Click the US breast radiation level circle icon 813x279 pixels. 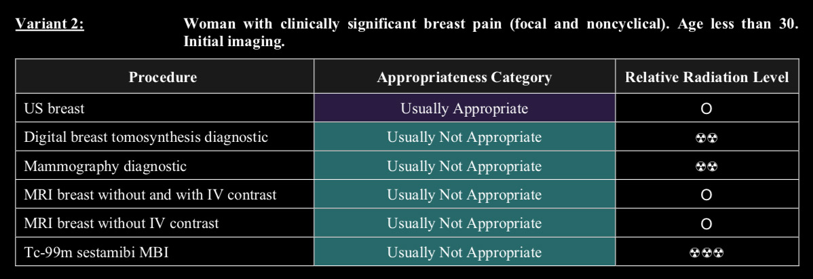pos(706,109)
